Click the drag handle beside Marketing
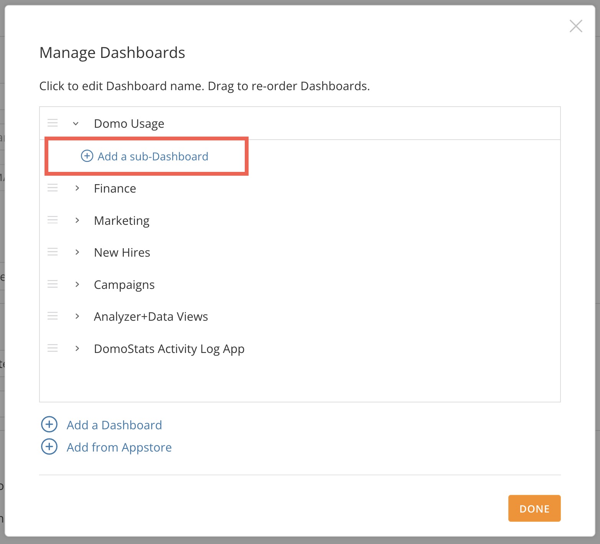600x544 pixels. tap(53, 220)
